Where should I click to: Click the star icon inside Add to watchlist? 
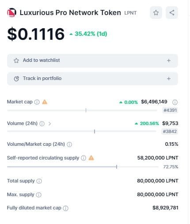[16, 61]
